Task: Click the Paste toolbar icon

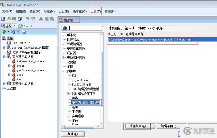Action: [x=52, y=18]
